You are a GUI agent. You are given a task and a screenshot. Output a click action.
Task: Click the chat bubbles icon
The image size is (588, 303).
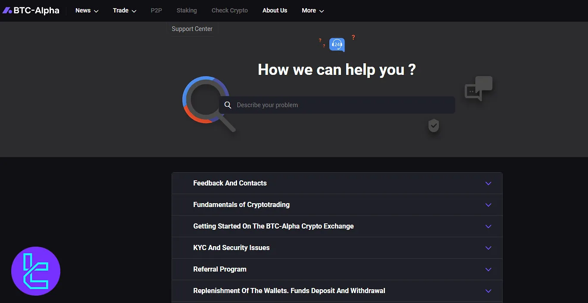[x=478, y=88]
